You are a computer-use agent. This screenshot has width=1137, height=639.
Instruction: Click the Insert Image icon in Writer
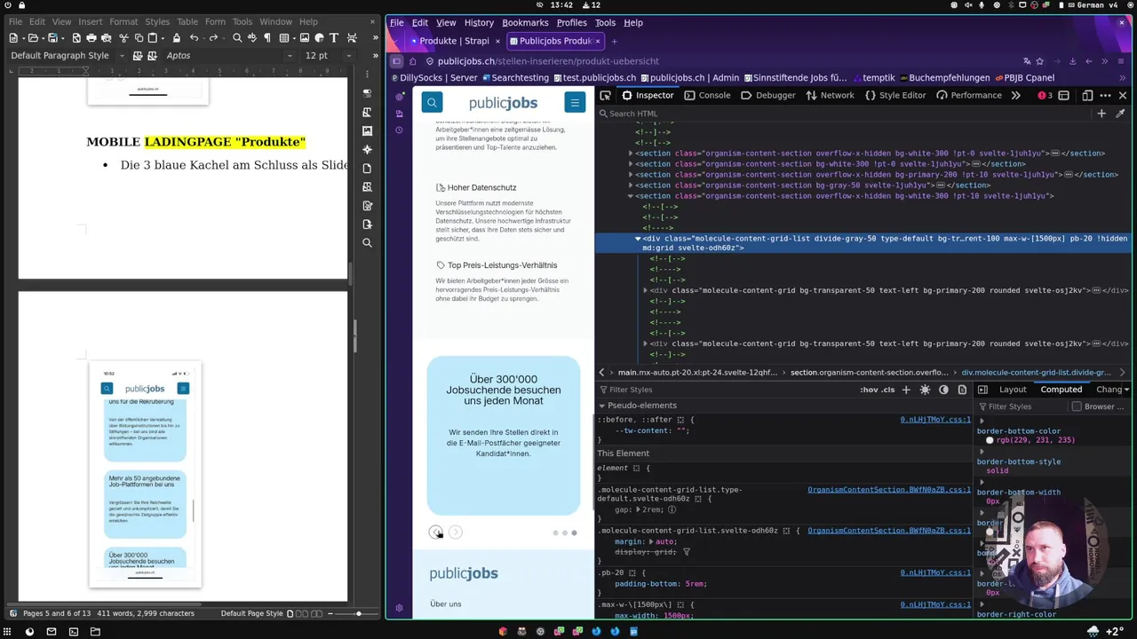click(x=305, y=38)
